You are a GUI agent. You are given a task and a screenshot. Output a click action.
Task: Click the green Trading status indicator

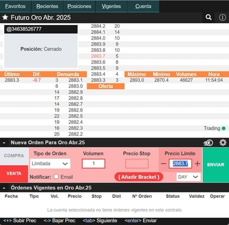(x=224, y=128)
